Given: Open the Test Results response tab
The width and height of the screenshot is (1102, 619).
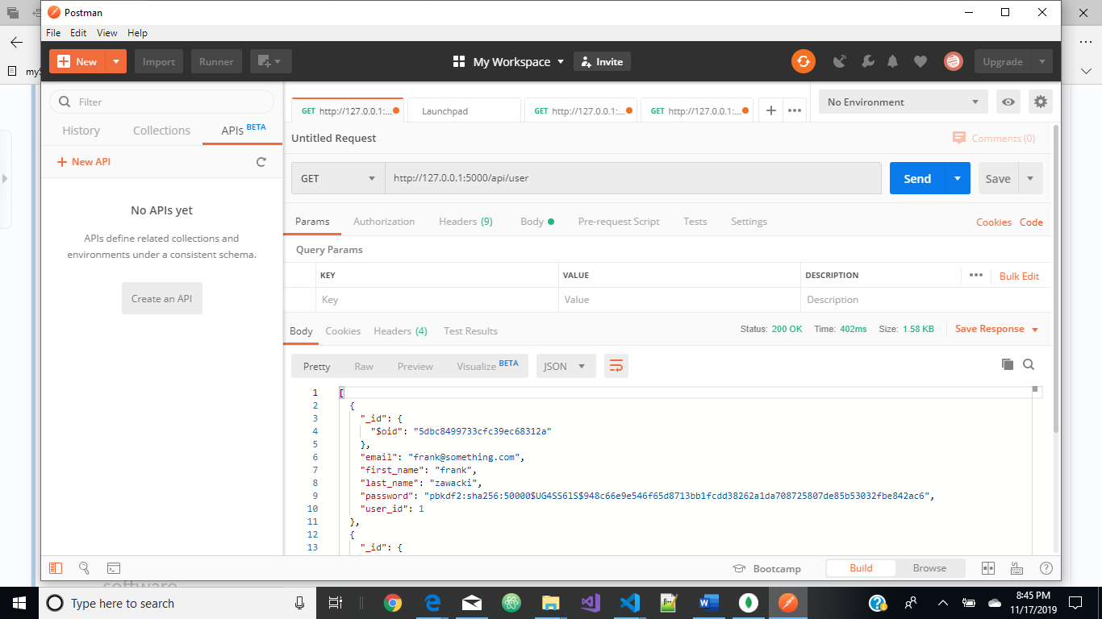Looking at the screenshot, I should [x=470, y=331].
